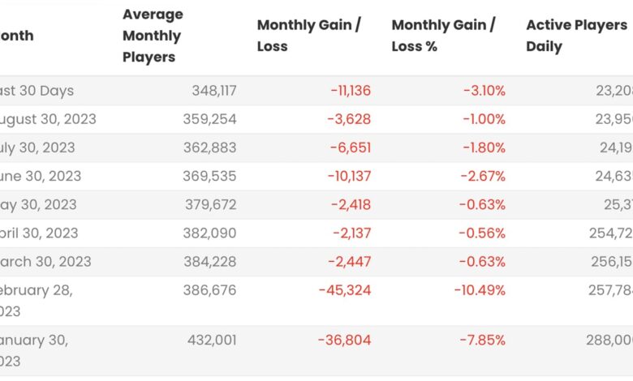Click the Active Players Daily column header

tap(576, 36)
